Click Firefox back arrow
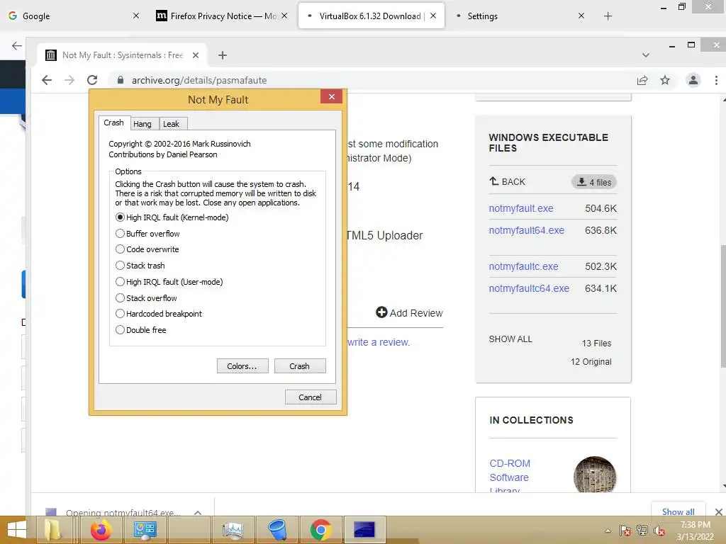Image resolution: width=726 pixels, height=544 pixels. pos(17,45)
